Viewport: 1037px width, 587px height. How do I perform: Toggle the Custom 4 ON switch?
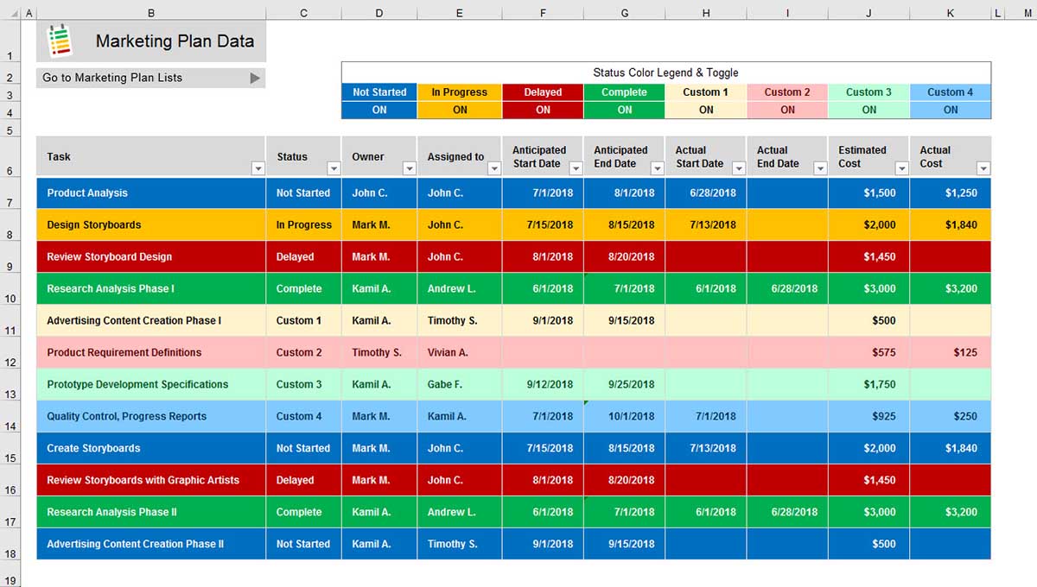pyautogui.click(x=951, y=110)
